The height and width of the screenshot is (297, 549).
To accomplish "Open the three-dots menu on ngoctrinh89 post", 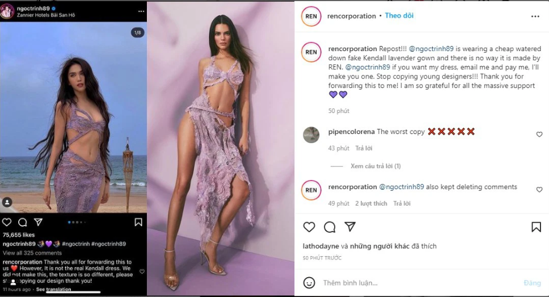I will pyautogui.click(x=141, y=11).
